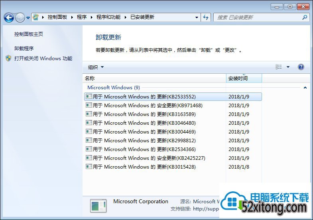Viewport: 313px width, 220px height.
Task: Click the refresh button beside address bar
Action: coord(206,18)
